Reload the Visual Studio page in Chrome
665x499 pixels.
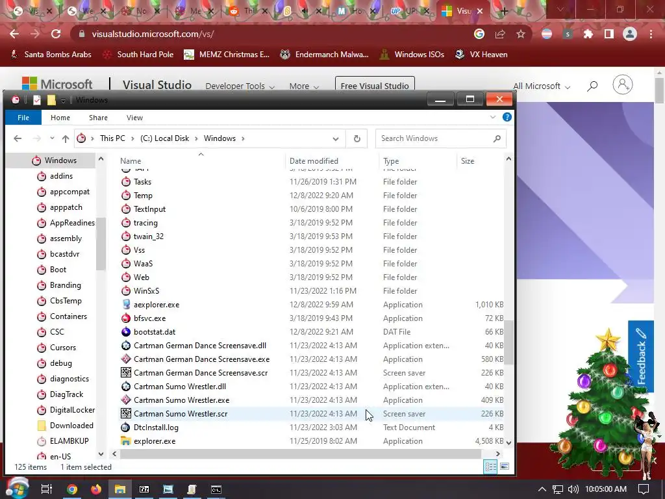coord(56,34)
